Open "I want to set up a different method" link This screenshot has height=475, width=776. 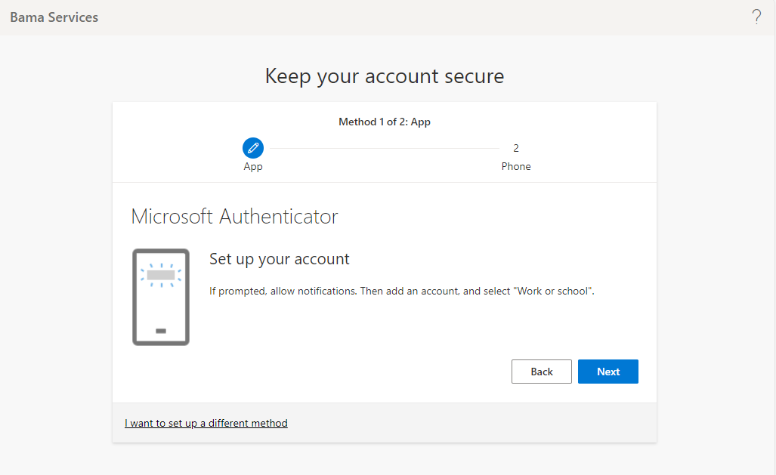206,423
